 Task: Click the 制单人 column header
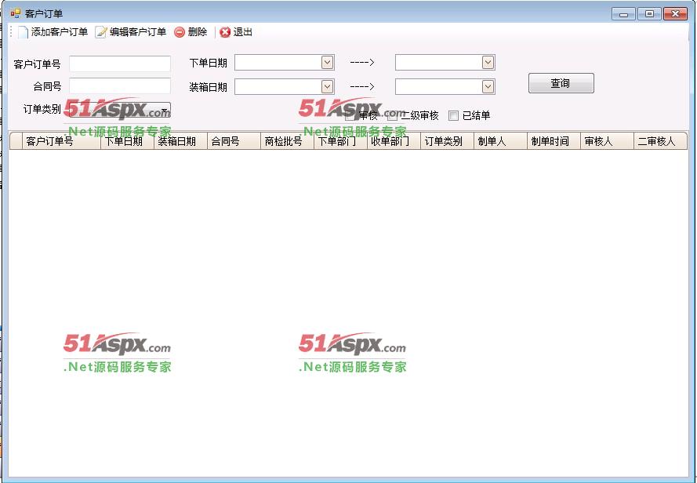click(501, 141)
